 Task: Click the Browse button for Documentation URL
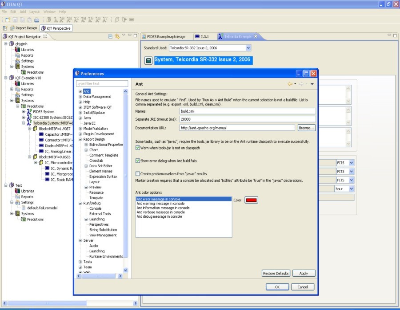[x=306, y=128]
